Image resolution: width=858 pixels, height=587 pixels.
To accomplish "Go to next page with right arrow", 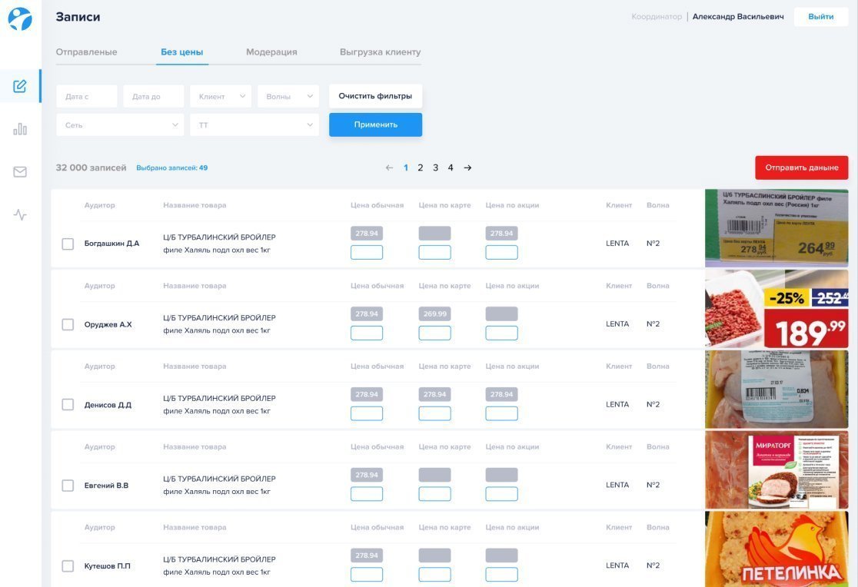I will [468, 168].
